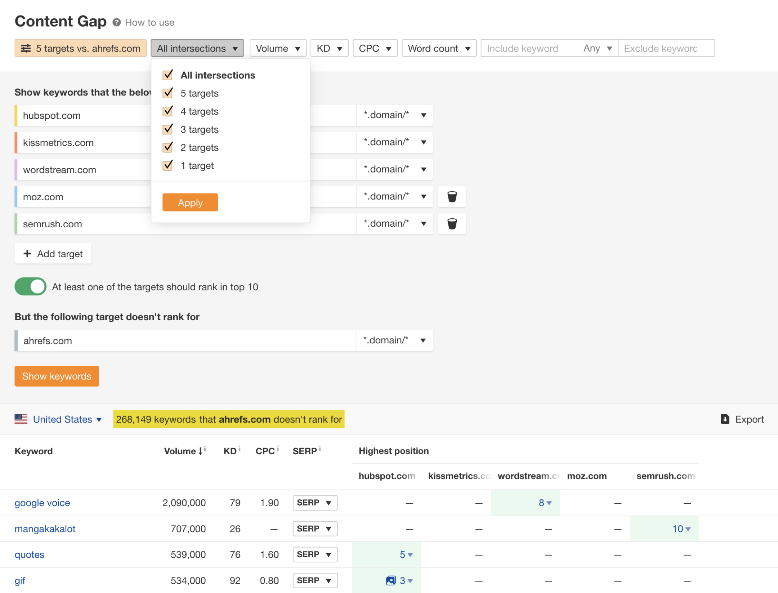This screenshot has height=593, width=778.
Task: Click the Show keywords button
Action: pos(56,376)
